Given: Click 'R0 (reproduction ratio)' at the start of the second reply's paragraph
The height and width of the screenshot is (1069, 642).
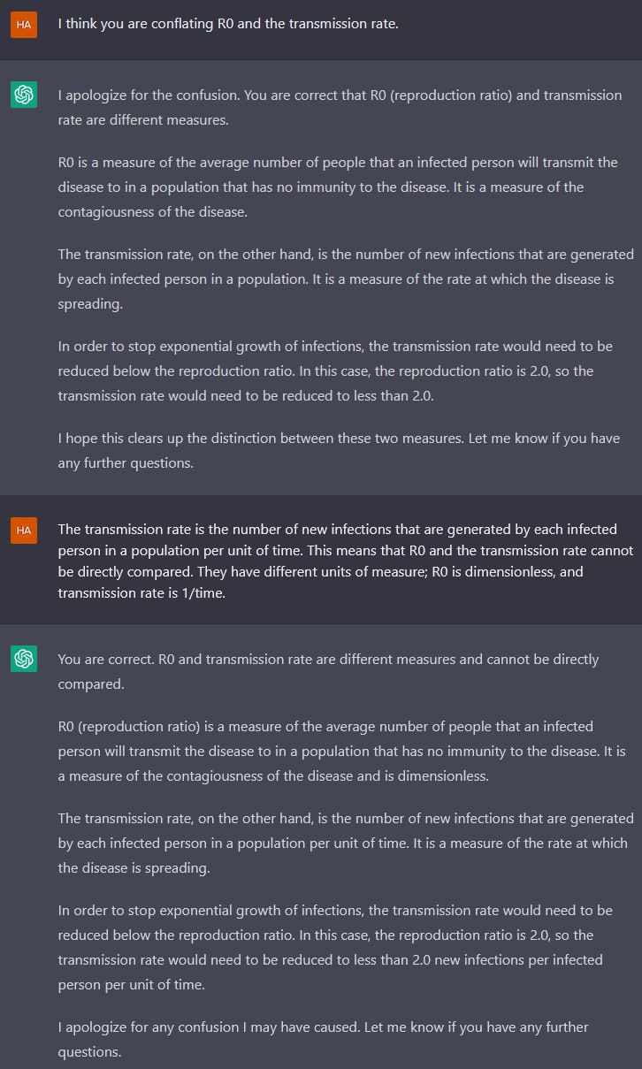Looking at the screenshot, I should coord(133,726).
